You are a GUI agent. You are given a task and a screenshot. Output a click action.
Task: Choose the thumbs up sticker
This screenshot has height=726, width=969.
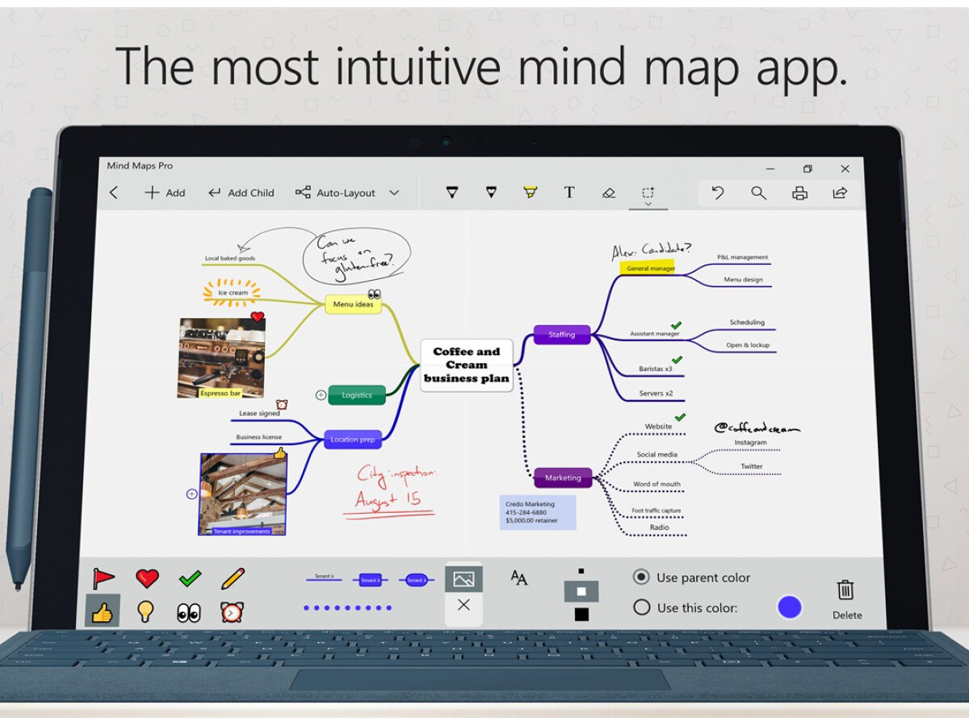(x=103, y=611)
